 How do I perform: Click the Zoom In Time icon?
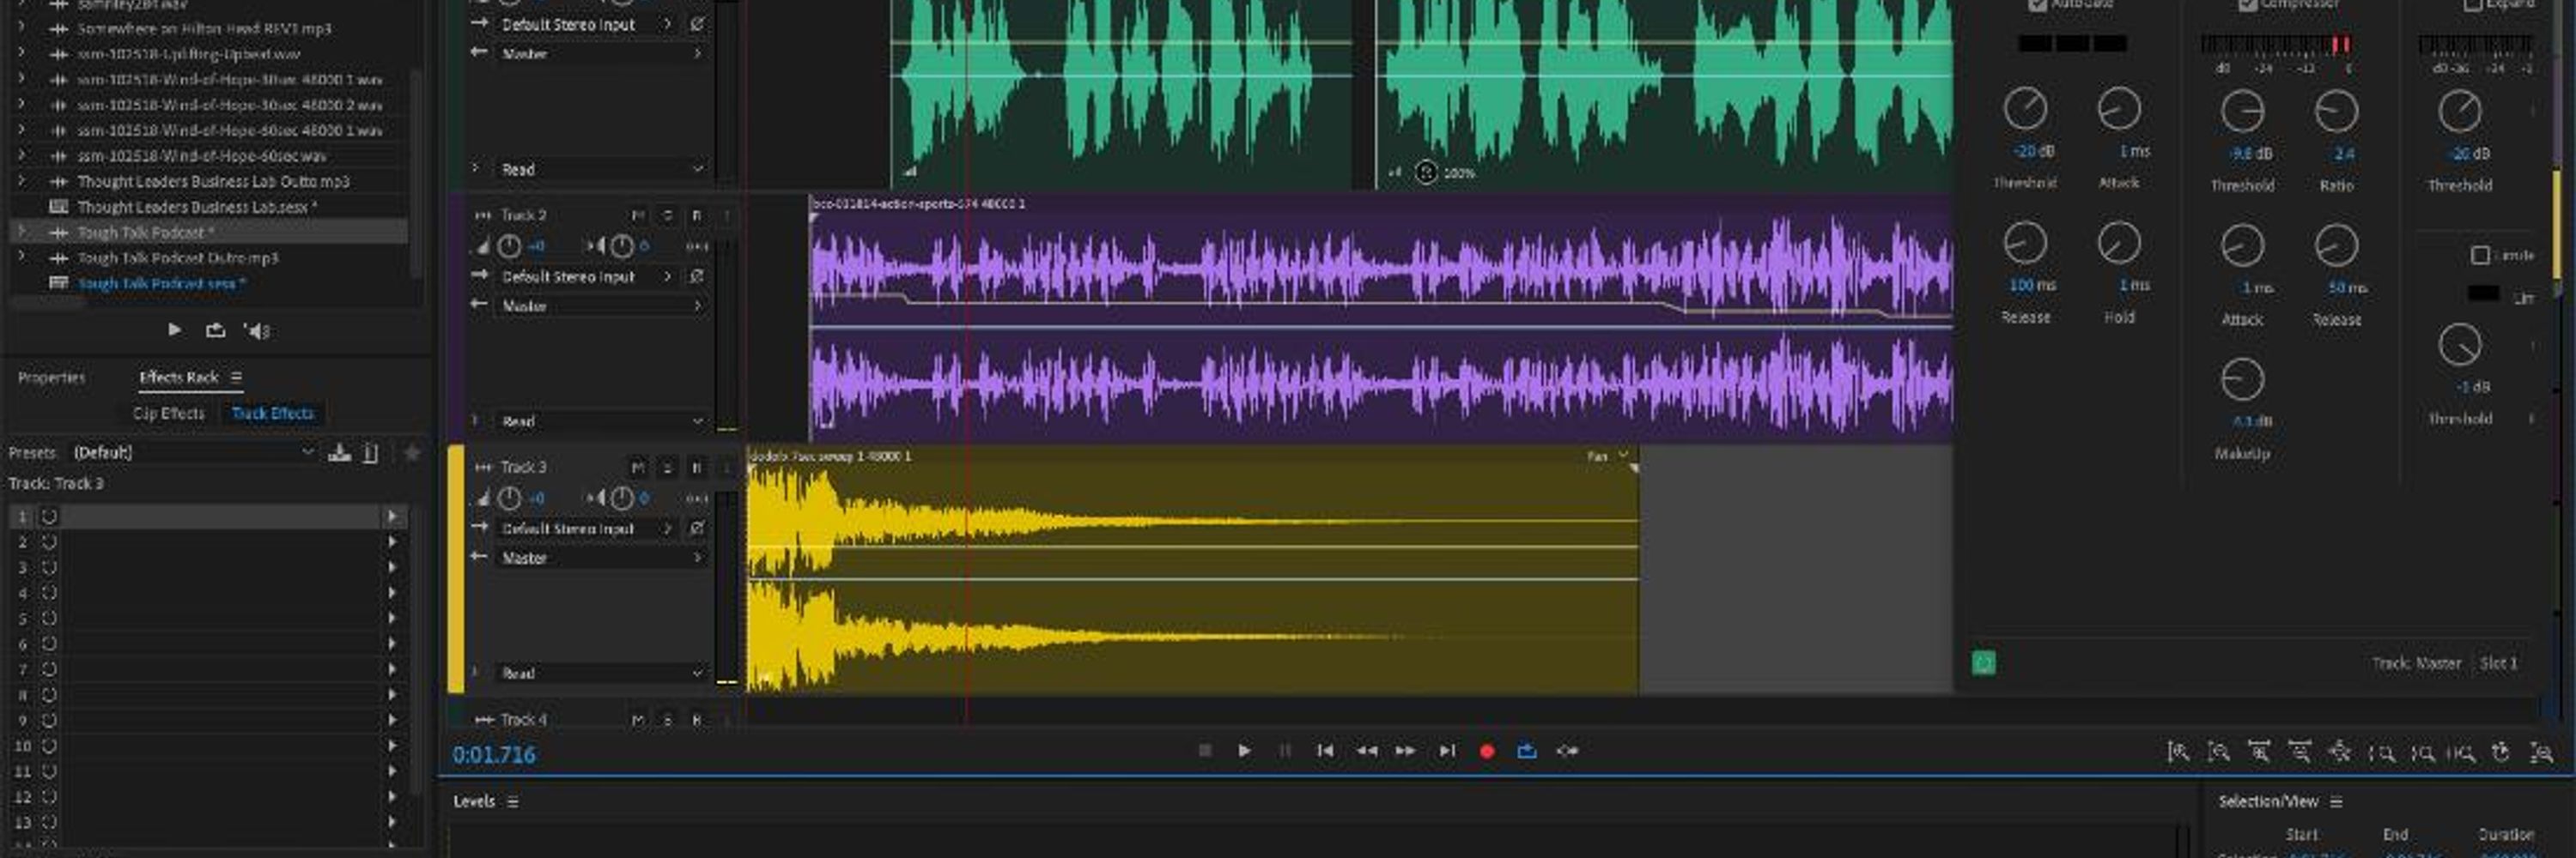pyautogui.click(x=2259, y=752)
